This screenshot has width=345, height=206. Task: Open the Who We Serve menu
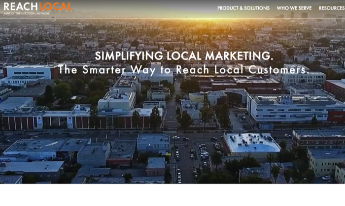tap(294, 8)
